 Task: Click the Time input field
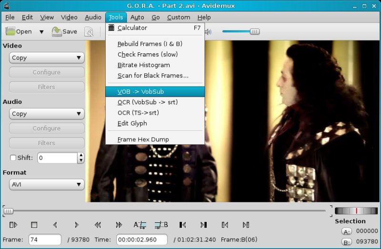[x=141, y=240]
